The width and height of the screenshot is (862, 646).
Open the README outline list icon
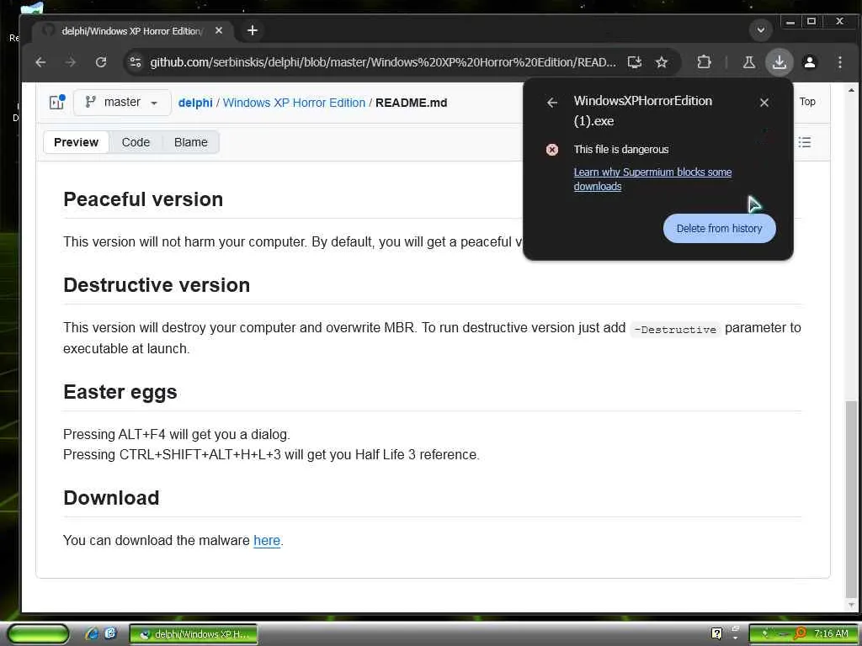(x=804, y=142)
